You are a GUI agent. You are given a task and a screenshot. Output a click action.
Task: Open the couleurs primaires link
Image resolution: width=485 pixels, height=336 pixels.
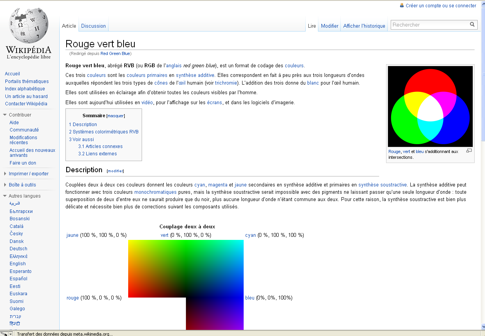click(x=147, y=75)
